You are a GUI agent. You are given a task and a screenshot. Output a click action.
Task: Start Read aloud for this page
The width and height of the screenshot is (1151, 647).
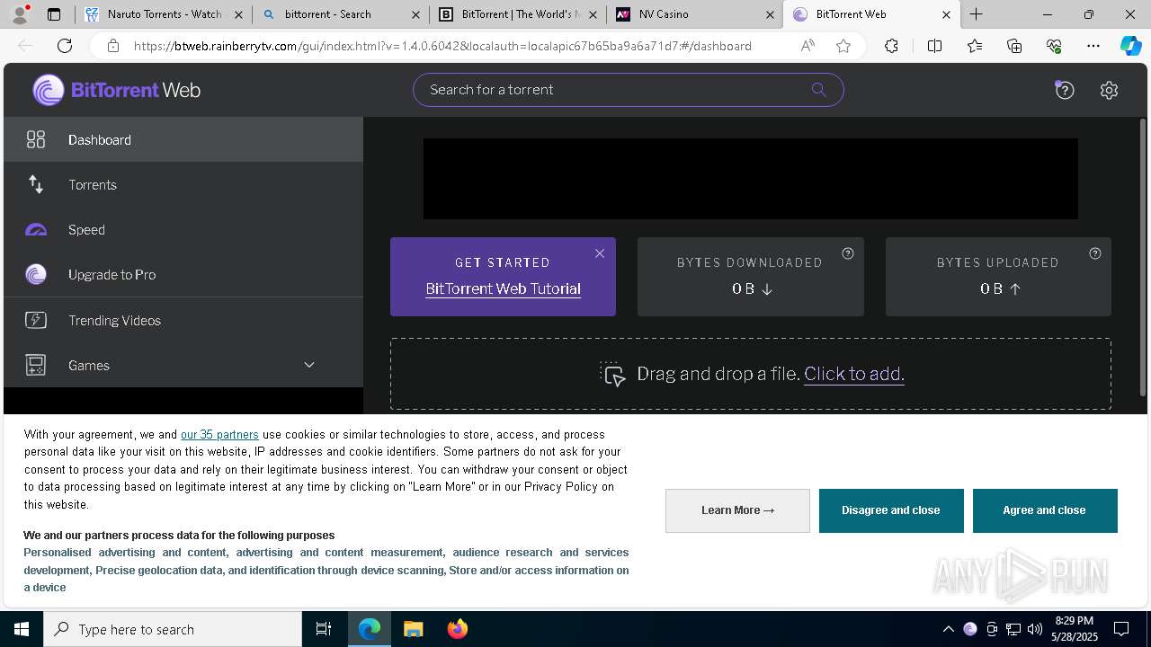click(x=807, y=46)
